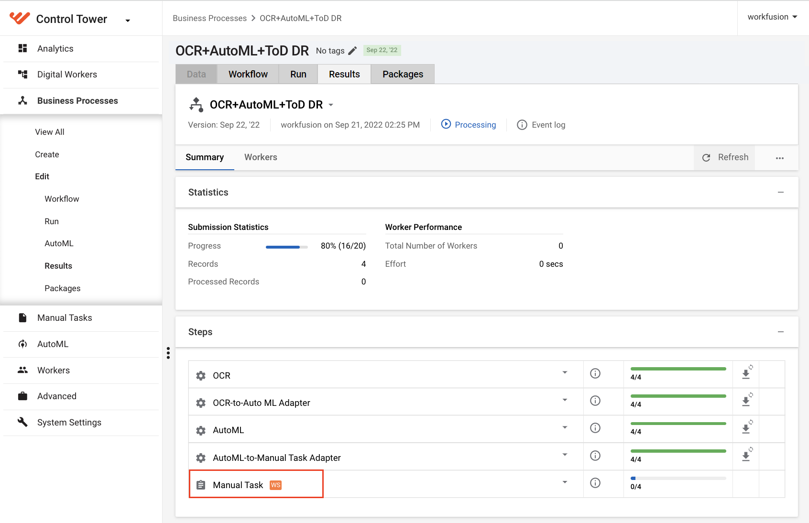The width and height of the screenshot is (809, 523).
Task: Click the Processing play icon
Action: (446, 124)
